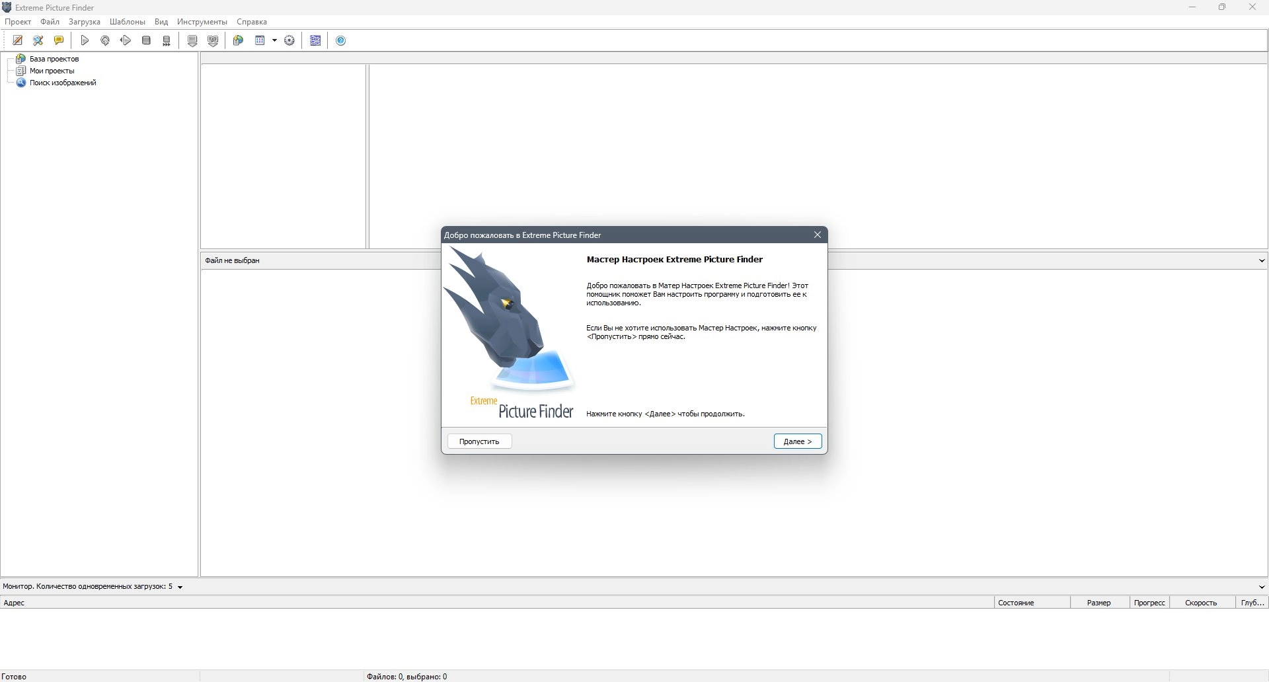
Task: Collapse the monitor panel with right chevron
Action: (x=1261, y=587)
